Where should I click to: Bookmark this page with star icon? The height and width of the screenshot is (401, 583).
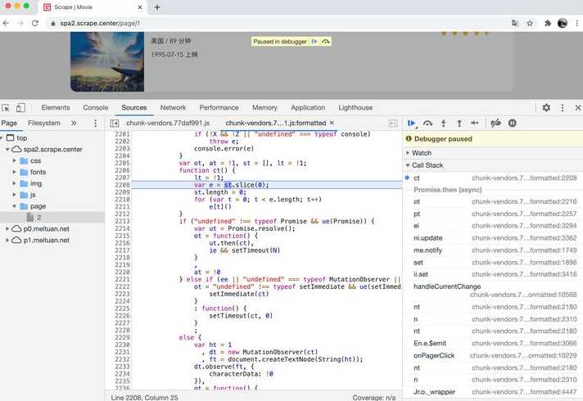tap(530, 23)
